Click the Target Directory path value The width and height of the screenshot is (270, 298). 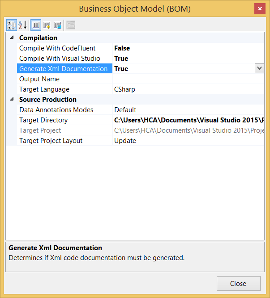pyautogui.click(x=188, y=120)
